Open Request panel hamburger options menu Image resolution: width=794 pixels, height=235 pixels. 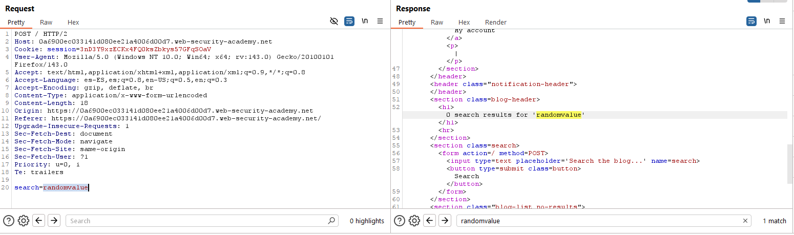point(380,21)
